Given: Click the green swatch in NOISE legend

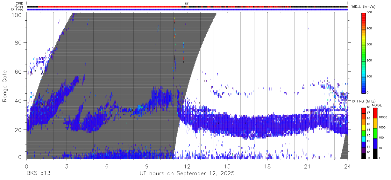Looking at the screenshot, I should pyautogui.click(x=375, y=133).
